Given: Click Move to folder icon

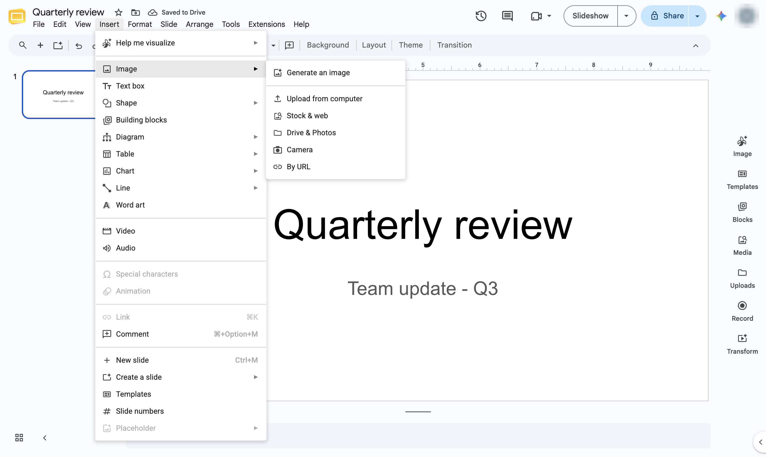Looking at the screenshot, I should (x=136, y=12).
